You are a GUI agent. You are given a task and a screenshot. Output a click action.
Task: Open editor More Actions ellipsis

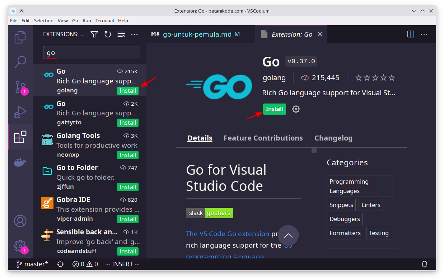point(424,35)
